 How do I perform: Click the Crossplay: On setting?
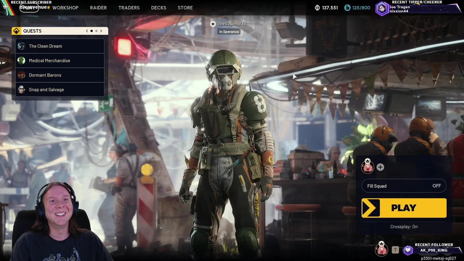404,227
